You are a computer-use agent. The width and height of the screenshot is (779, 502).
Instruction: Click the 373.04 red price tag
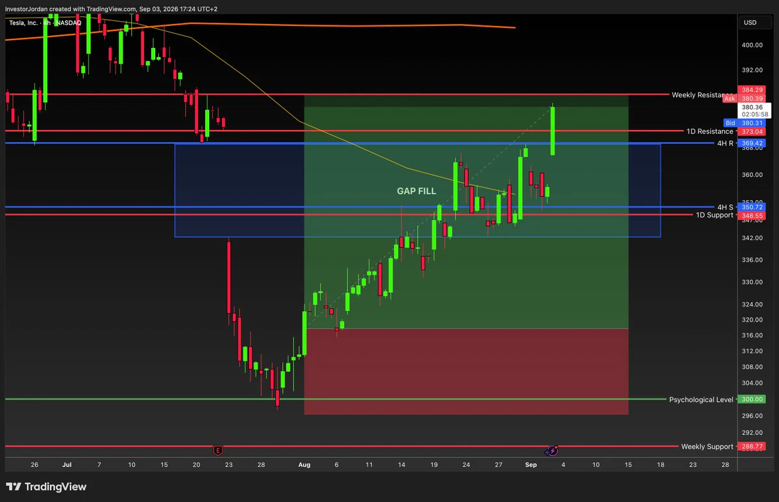pyautogui.click(x=752, y=131)
